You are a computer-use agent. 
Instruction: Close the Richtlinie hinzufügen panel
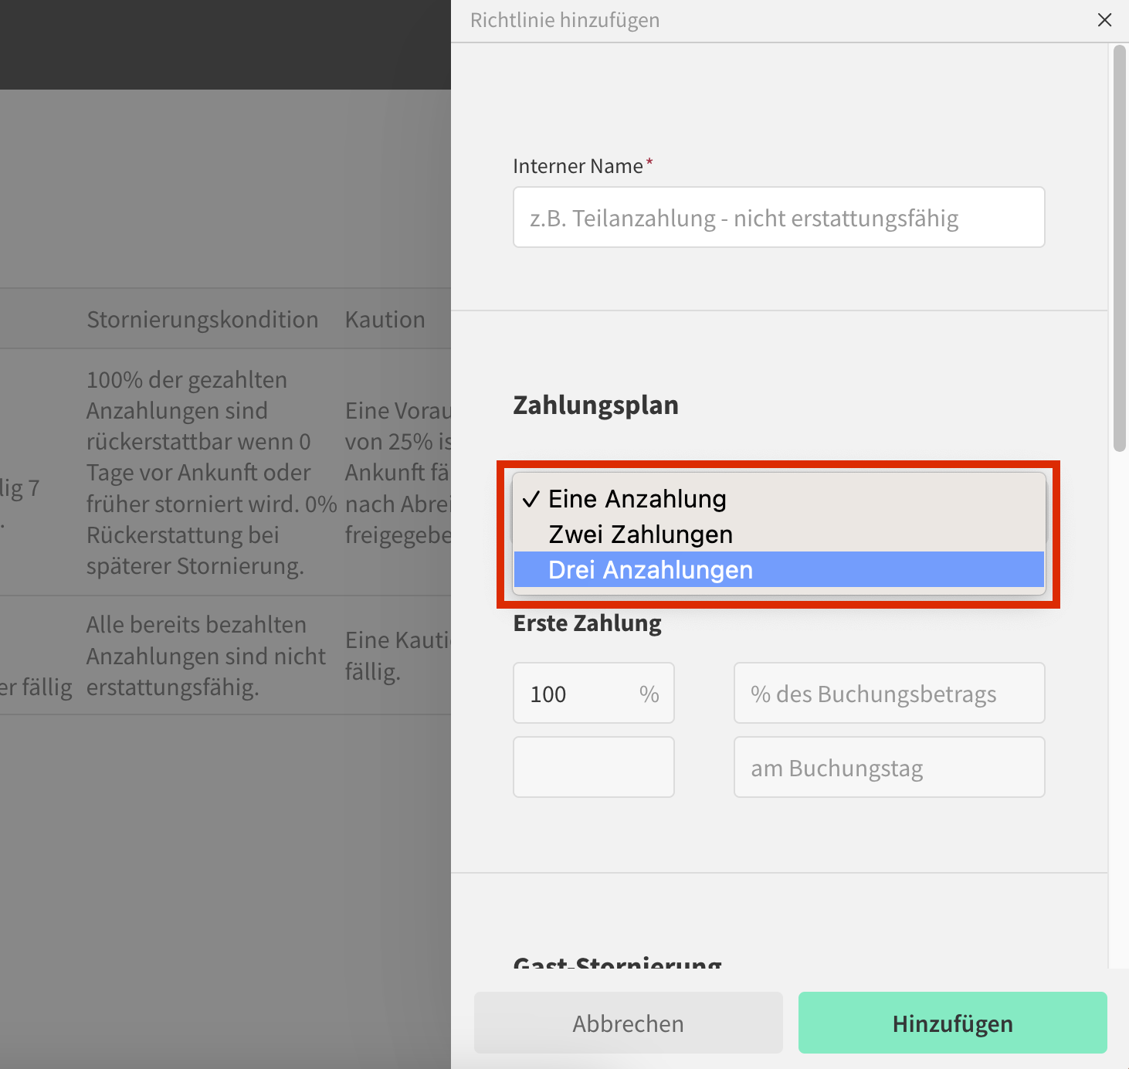[x=1104, y=20]
